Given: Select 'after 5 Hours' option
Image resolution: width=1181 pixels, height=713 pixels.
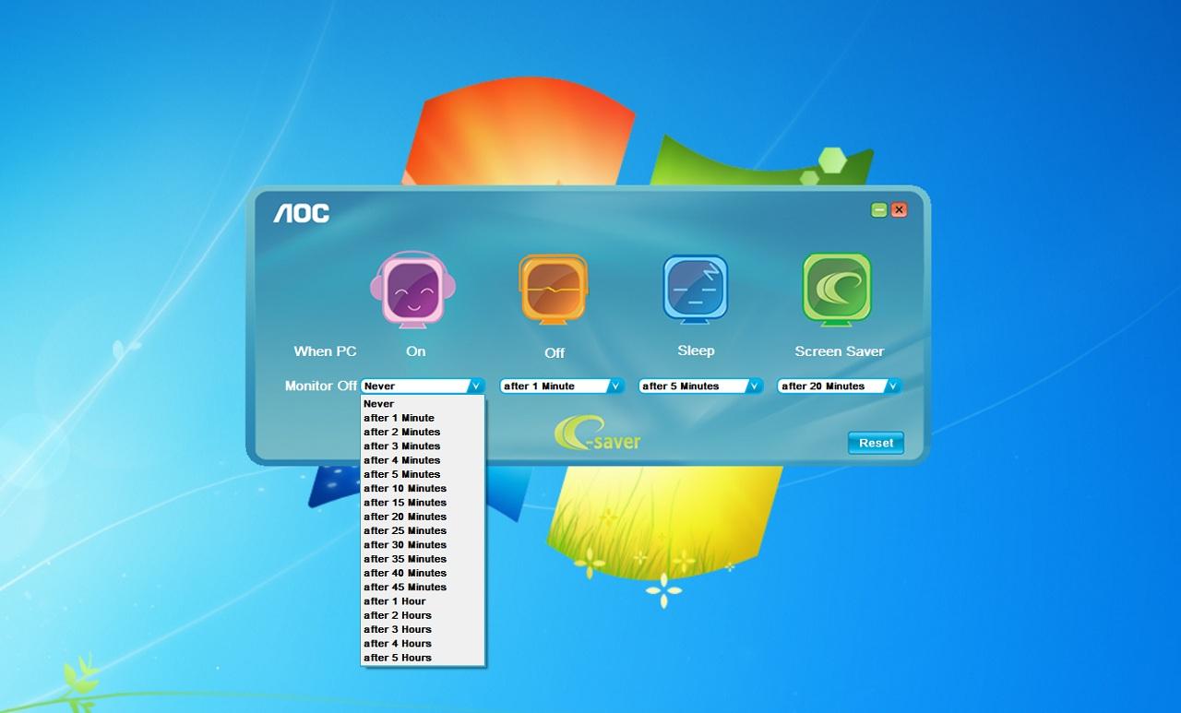Looking at the screenshot, I should pos(423,658).
